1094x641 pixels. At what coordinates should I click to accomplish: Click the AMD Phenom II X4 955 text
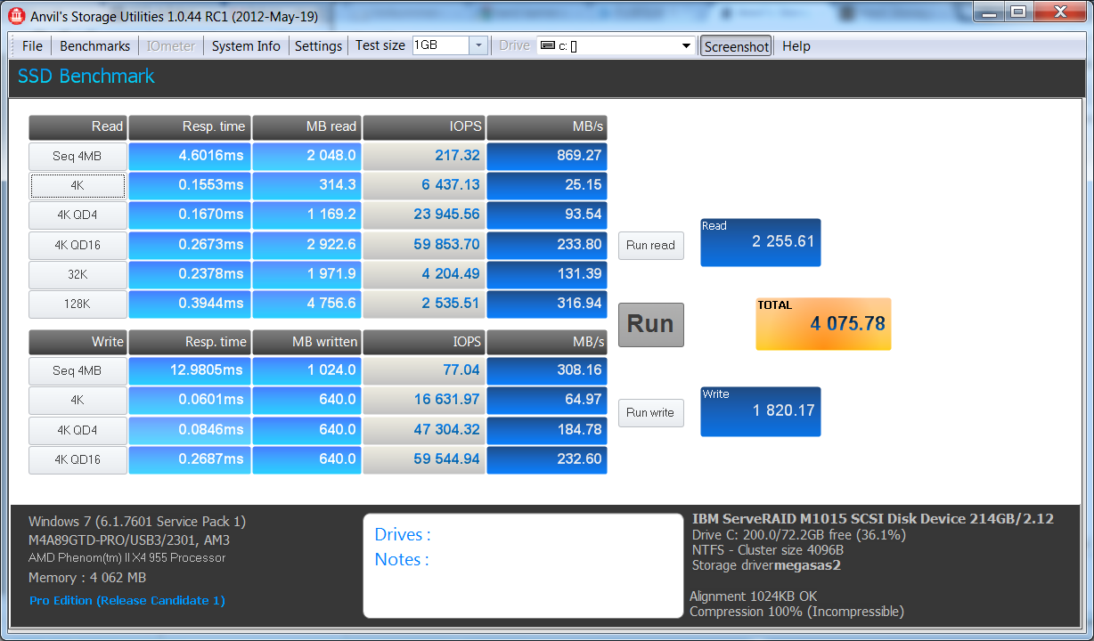point(127,558)
